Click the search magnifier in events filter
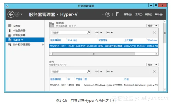The width and height of the screenshot is (171, 104). point(89,71)
